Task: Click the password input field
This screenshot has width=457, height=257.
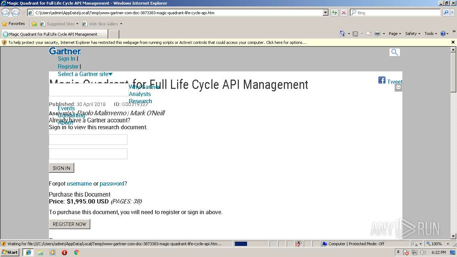Action: pyautogui.click(x=88, y=154)
